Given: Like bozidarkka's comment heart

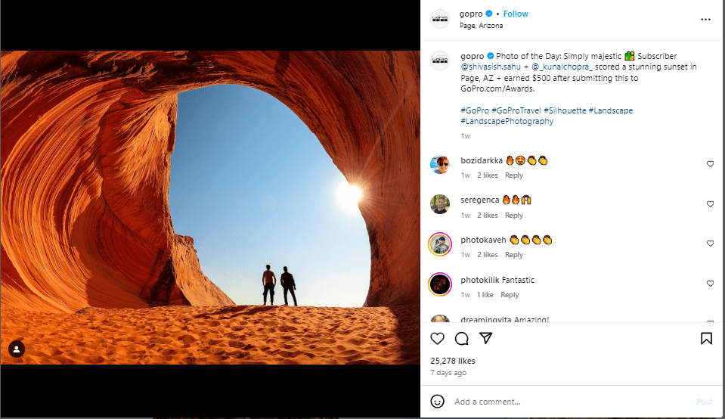Looking at the screenshot, I should point(710,164).
